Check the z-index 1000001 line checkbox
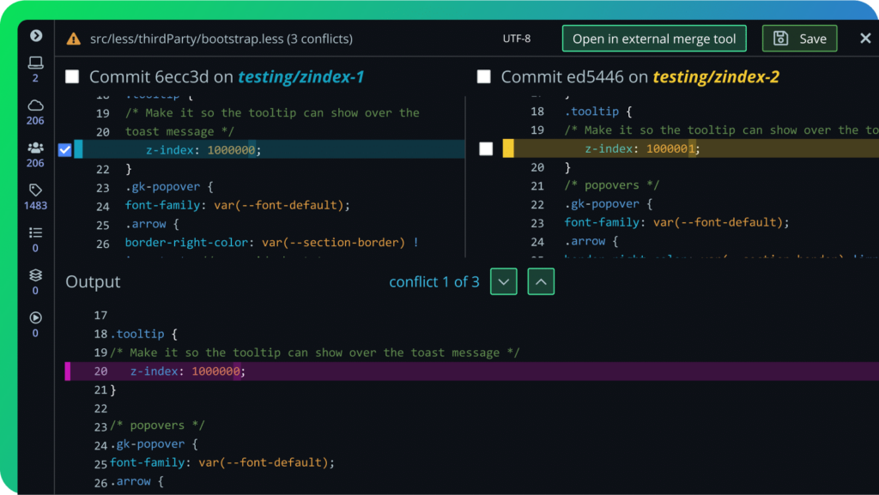The height and width of the screenshot is (495, 879). point(486,148)
